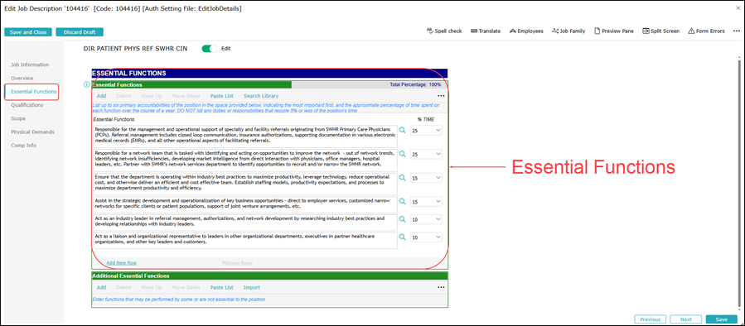
Task: Click the Next button
Action: click(x=685, y=319)
